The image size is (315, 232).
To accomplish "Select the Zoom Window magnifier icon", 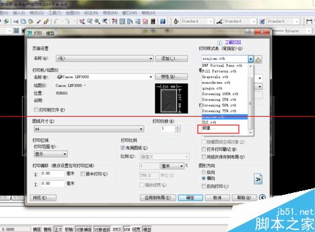I will pos(97,21).
